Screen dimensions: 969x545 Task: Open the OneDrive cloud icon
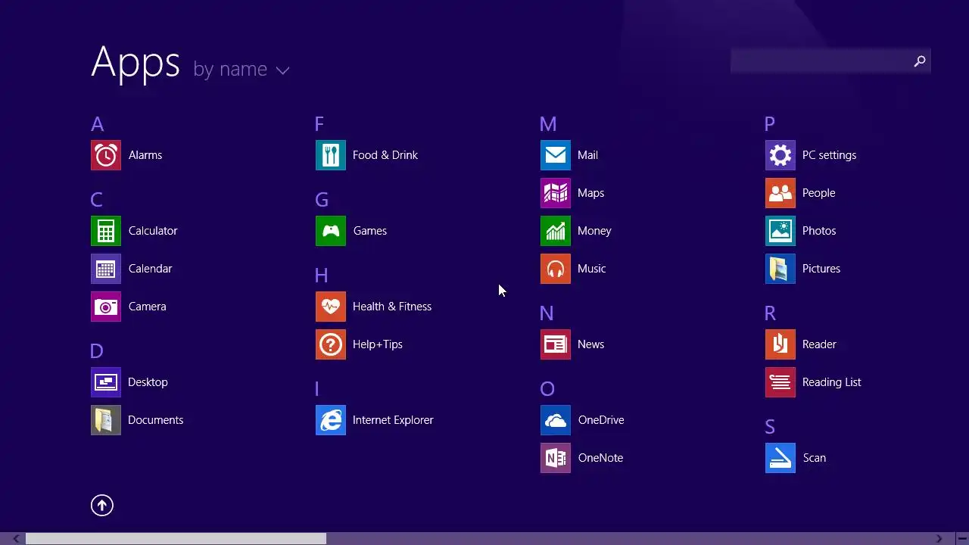coord(556,420)
